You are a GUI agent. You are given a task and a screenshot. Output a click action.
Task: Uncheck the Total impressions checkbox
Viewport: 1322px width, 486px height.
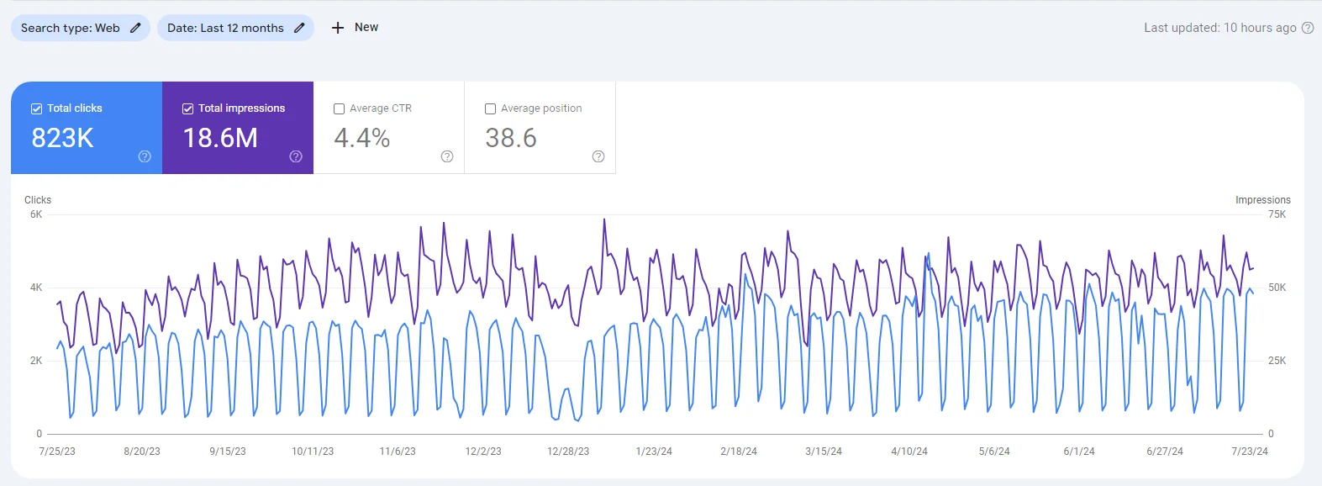click(187, 108)
